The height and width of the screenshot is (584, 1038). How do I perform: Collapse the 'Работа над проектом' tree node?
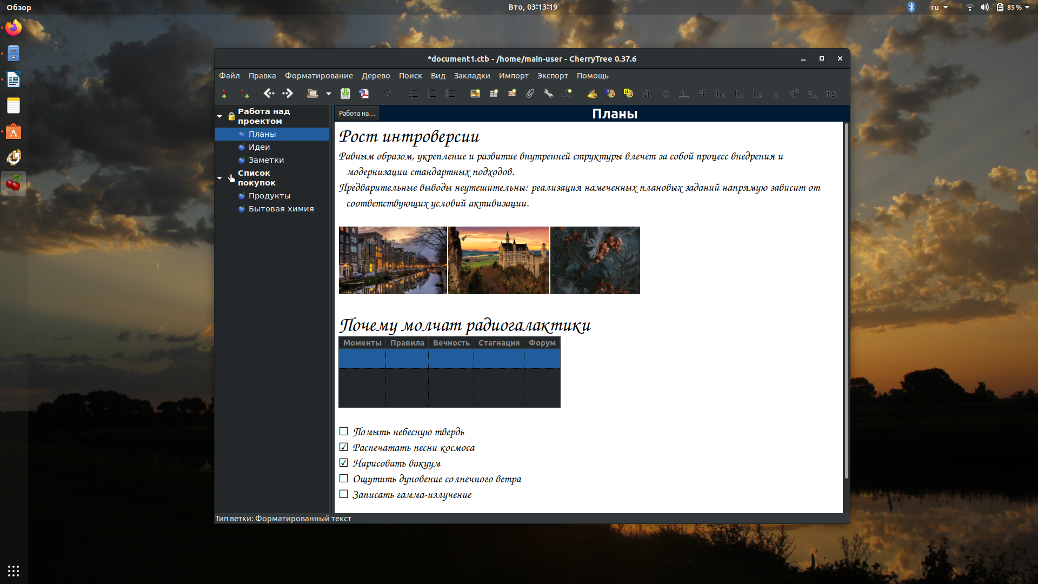coord(219,116)
